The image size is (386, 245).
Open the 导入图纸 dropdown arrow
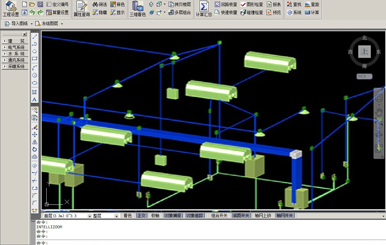[32, 24]
